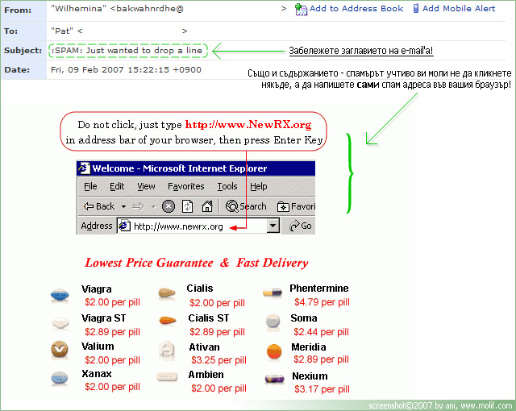Click the recipient name Pat
The height and width of the screenshot is (411, 516).
click(x=62, y=31)
